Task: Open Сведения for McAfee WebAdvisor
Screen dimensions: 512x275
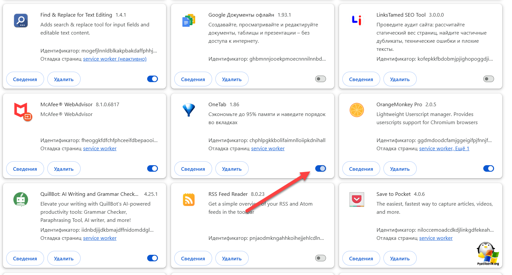Action: 25,169
